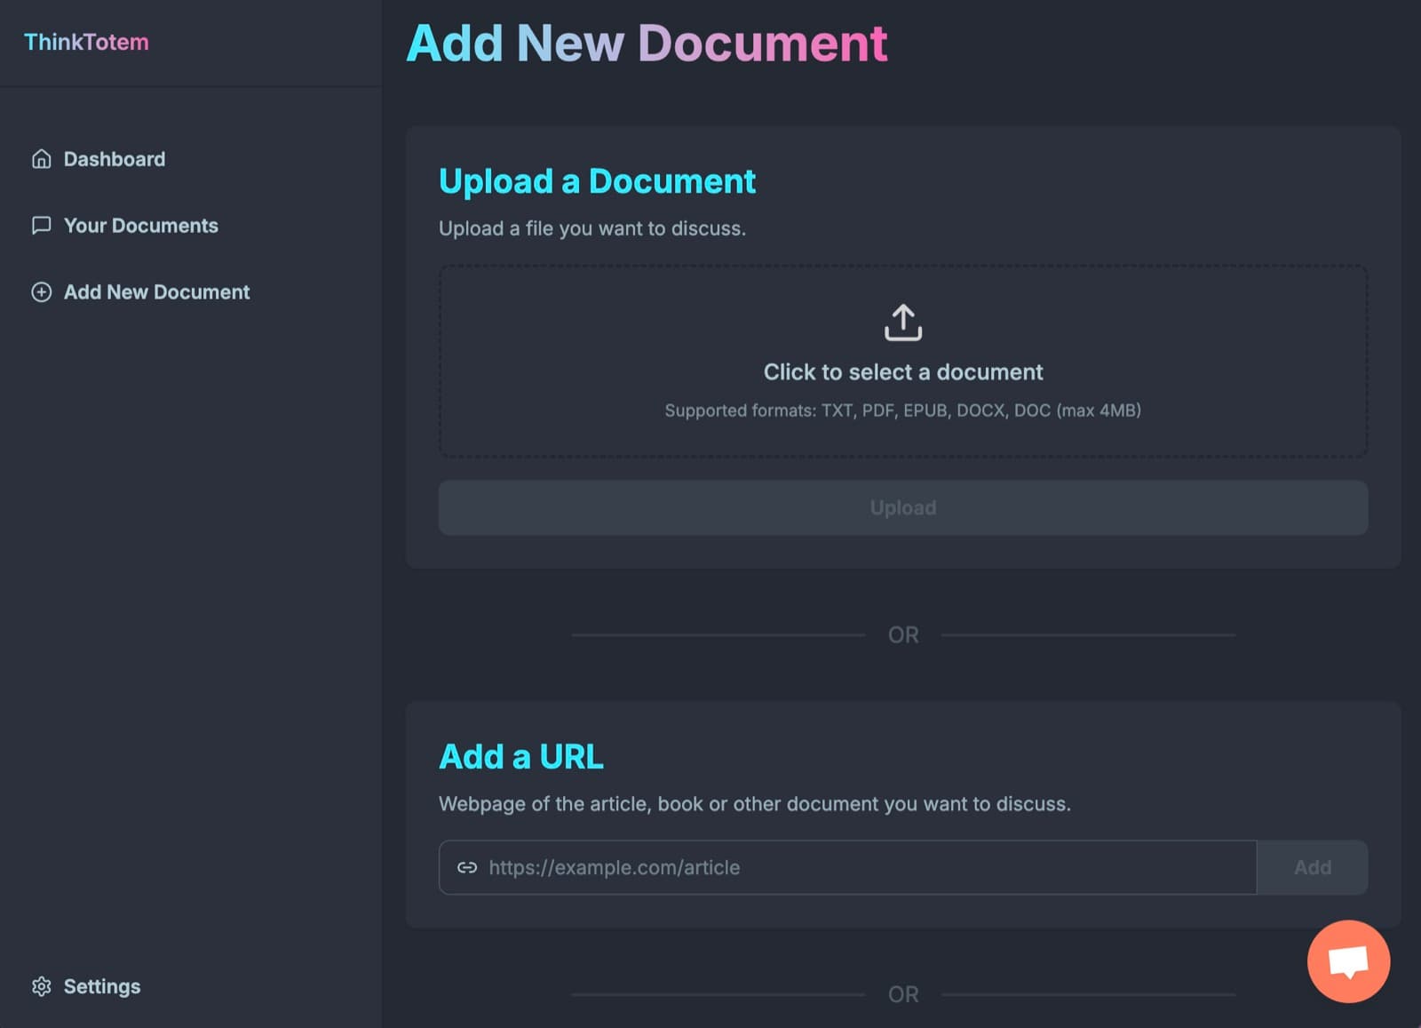1421x1028 pixels.
Task: Click the Upload a Document heading
Action: [597, 181]
